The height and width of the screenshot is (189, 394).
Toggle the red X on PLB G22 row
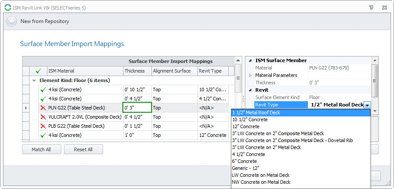[43, 126]
